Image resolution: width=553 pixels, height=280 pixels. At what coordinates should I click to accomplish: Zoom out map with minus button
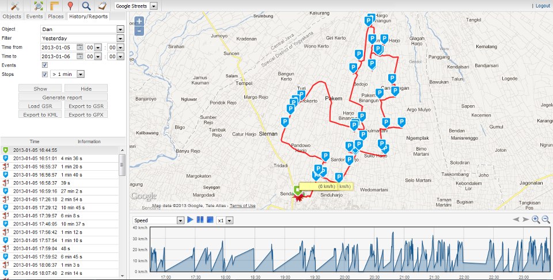pos(139,31)
